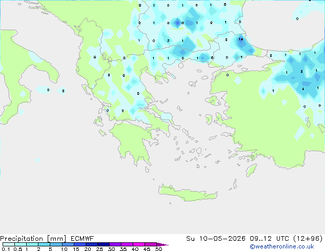Click the Peloponnese peninsula on the map
325x251 pixels.
click(134, 141)
